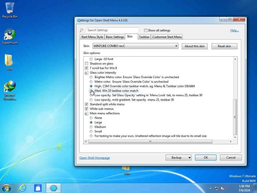The image size is (257, 193).
Task: Select Small reflections radio button
Action: pyautogui.click(x=91, y=131)
